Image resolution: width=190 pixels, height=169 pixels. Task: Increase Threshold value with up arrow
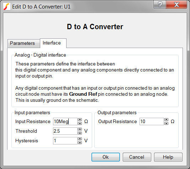80,129
